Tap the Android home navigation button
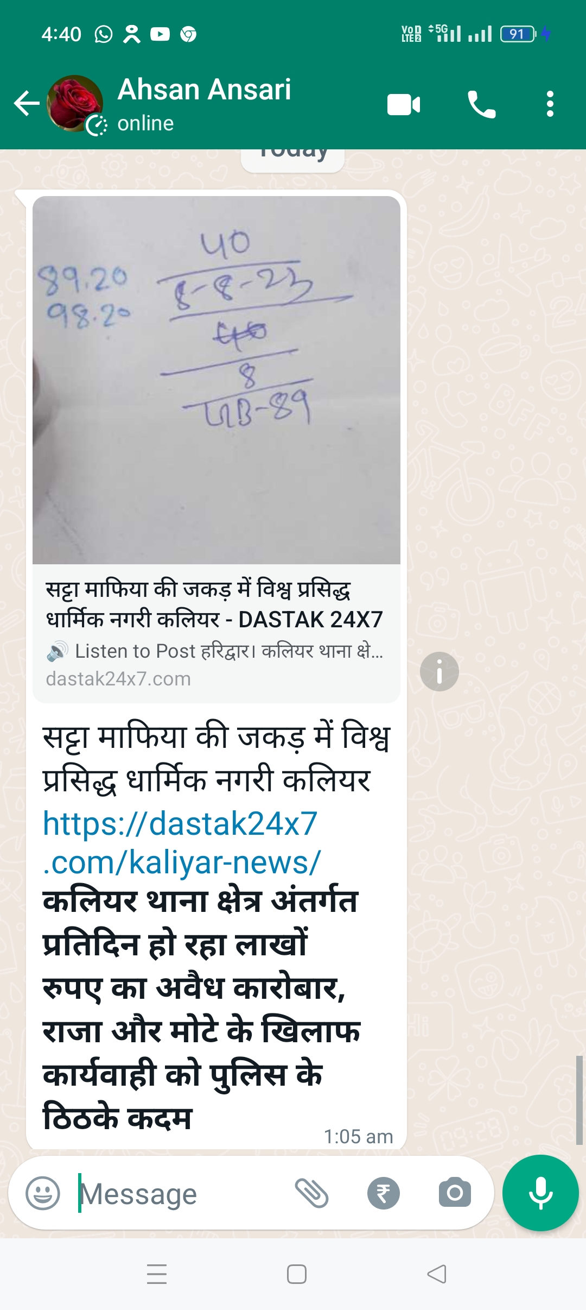 click(297, 1274)
